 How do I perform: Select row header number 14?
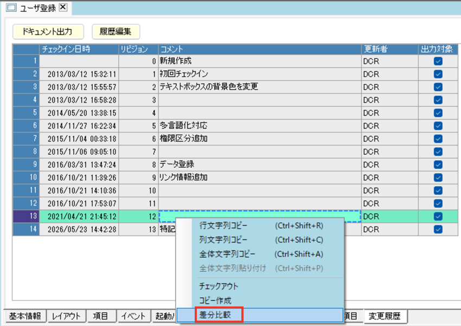(x=26, y=229)
